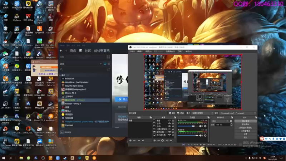The height and width of the screenshot is (161, 286).
Task: Open Steam library 游戏 category dropdown
Action: [100, 64]
